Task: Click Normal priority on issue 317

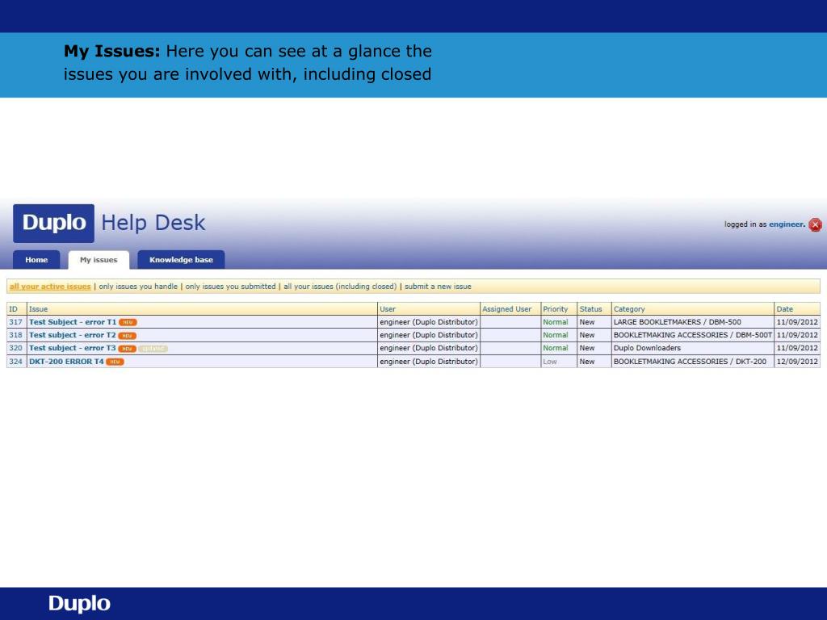Action: pyautogui.click(x=556, y=321)
